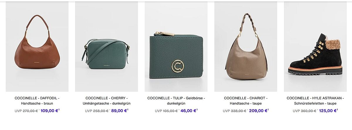Viewport: 352px width, 130px height.
Task: Select the 109,00 € sale price
Action: pos(49,111)
